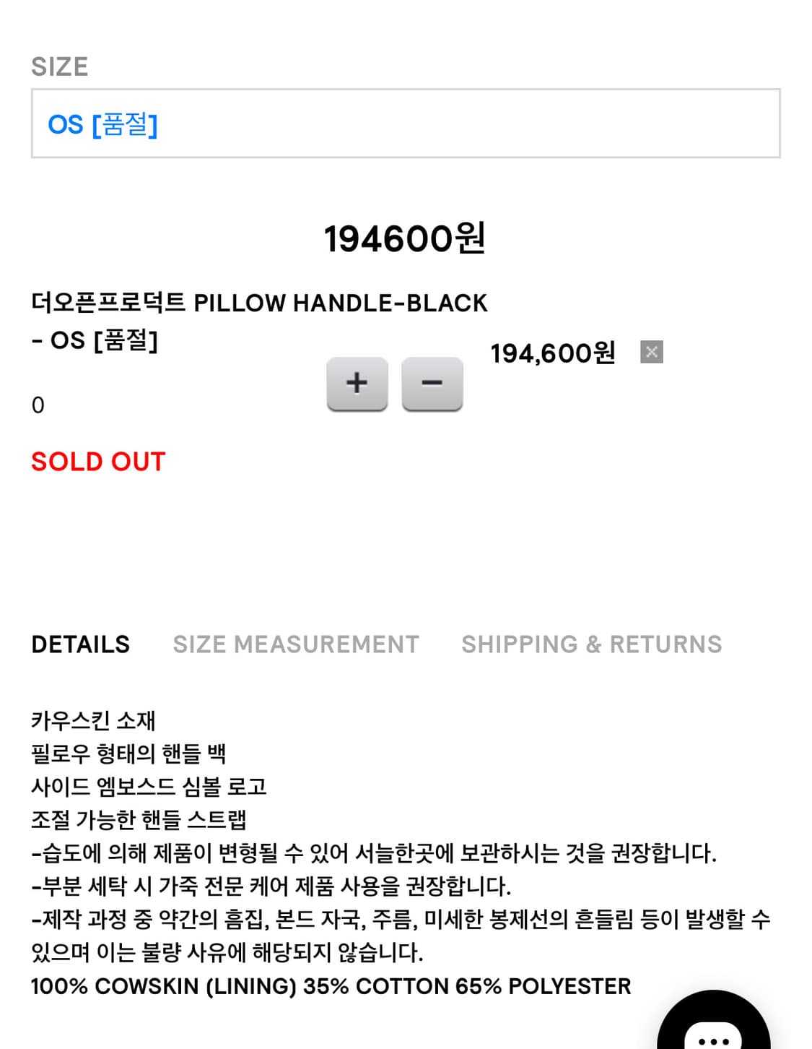Click the 조절 가능한 핸들 스트랩 line
812x1049 pixels.
139,820
